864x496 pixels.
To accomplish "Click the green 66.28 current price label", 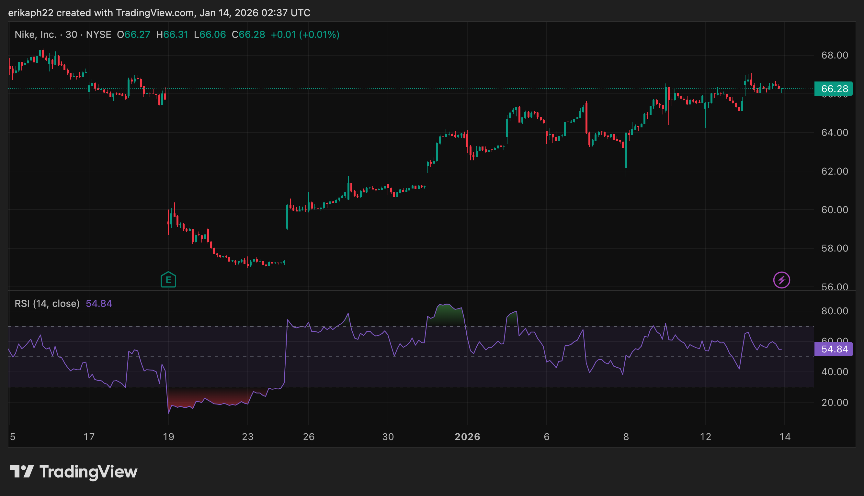I will pos(833,89).
